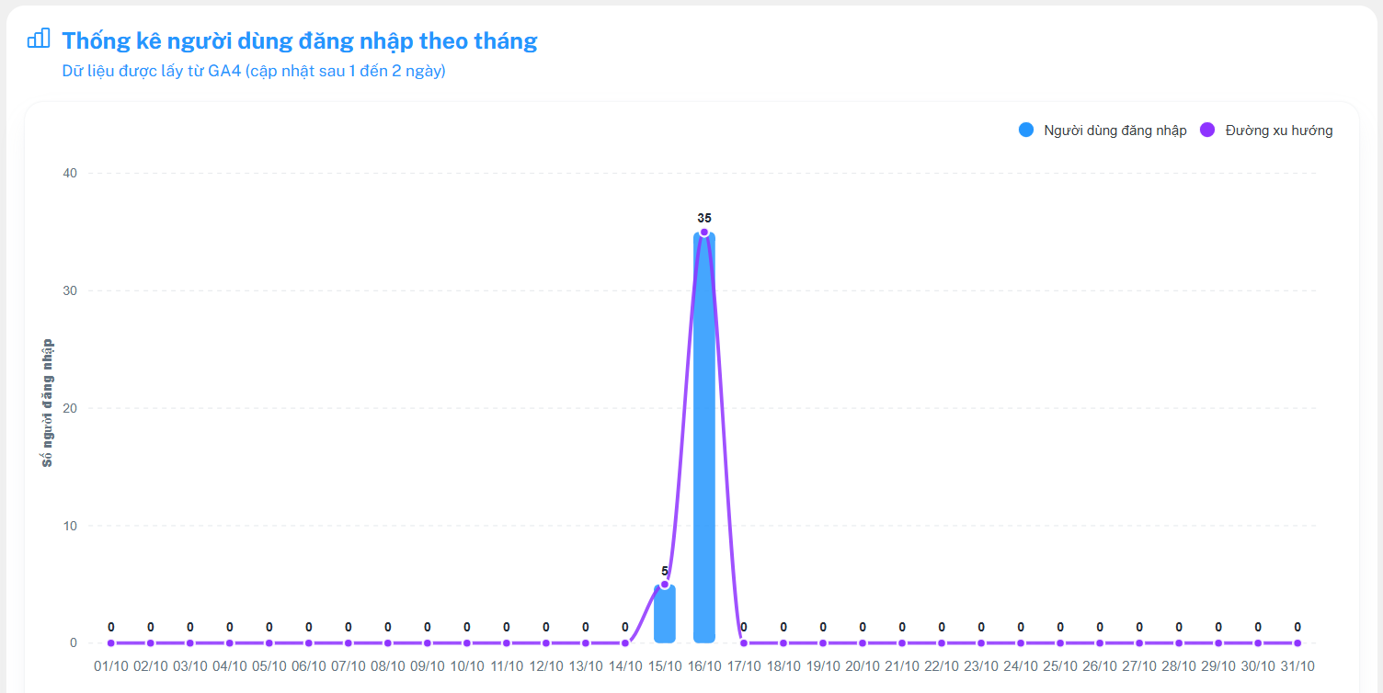Pick the trend point above 14/10
This screenshot has height=693, width=1383.
[625, 643]
